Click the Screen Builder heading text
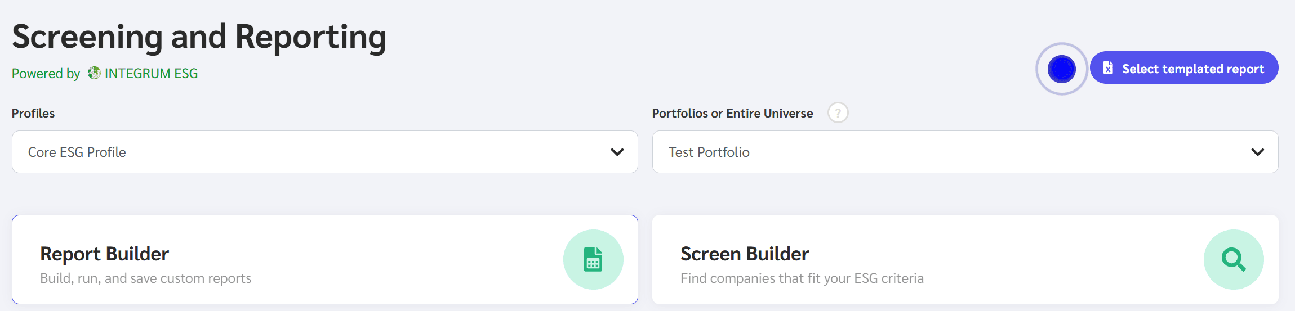 (x=744, y=254)
